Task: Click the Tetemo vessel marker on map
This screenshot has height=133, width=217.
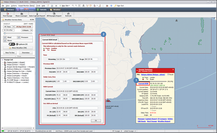Action: pos(108,100)
